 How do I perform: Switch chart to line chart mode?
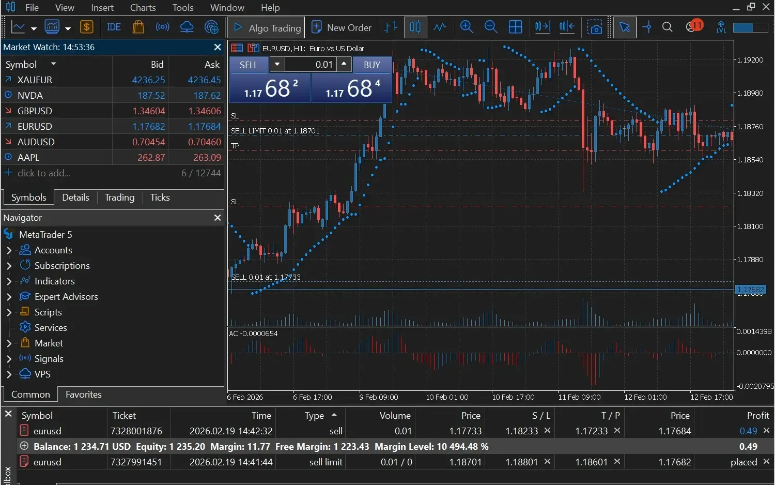[x=440, y=27]
